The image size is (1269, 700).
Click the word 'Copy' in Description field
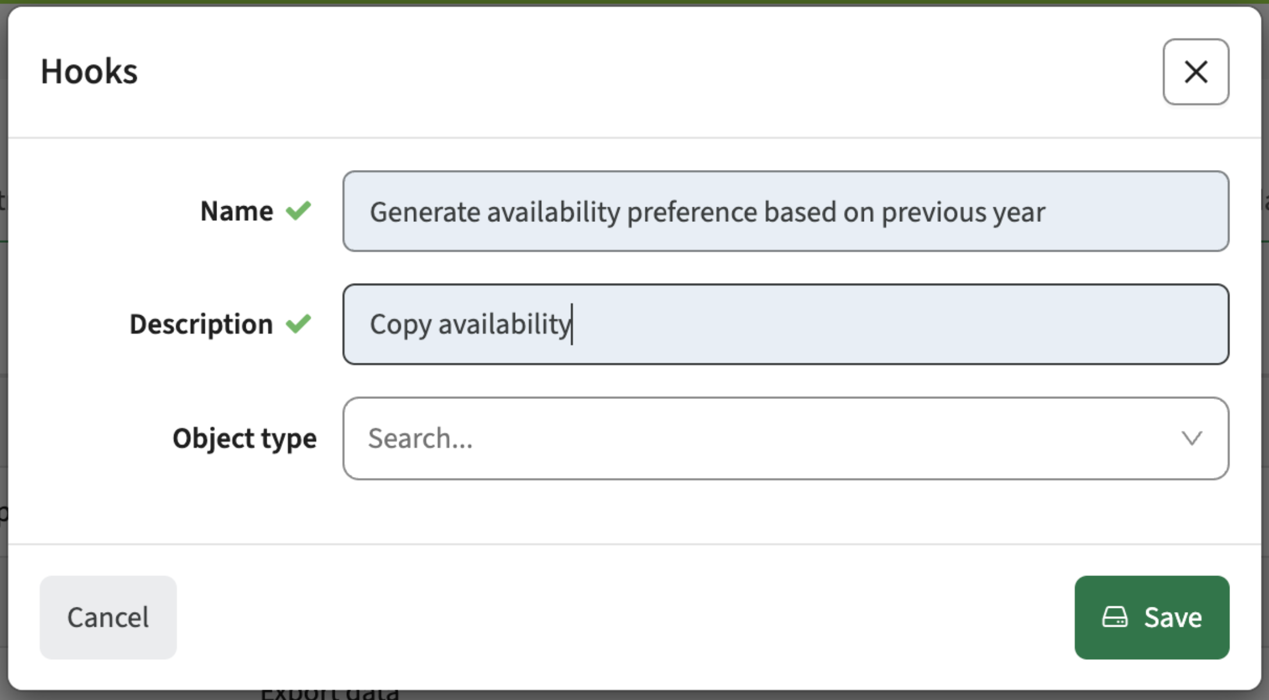[x=400, y=325]
